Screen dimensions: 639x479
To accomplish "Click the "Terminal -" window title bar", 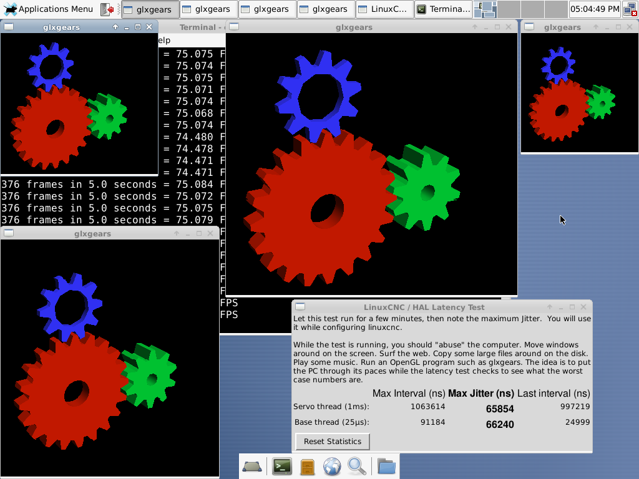I will tap(192, 27).
